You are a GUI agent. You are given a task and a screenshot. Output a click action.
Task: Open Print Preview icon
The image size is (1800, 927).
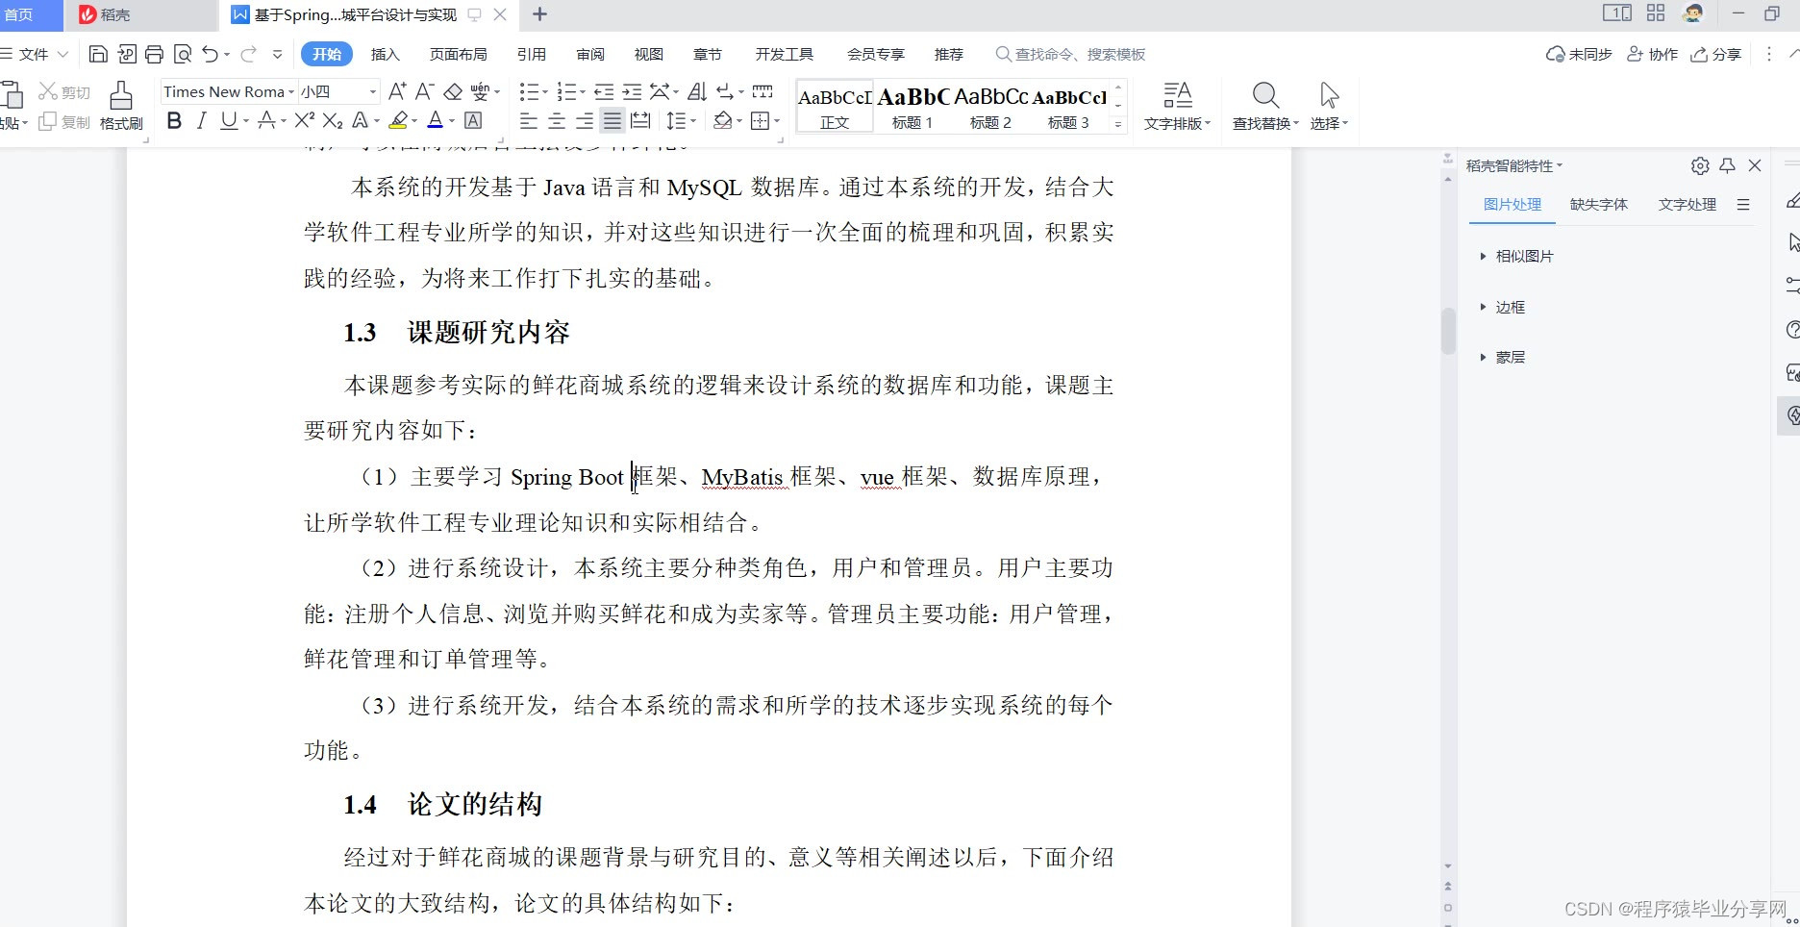tap(183, 54)
